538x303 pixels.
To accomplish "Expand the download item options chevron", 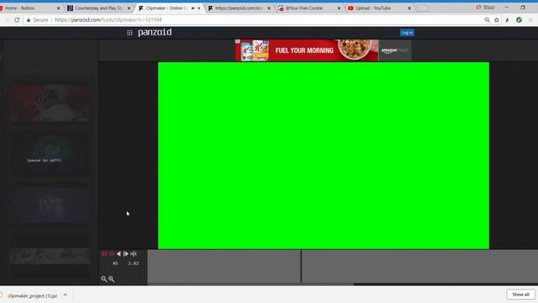I will (66, 295).
